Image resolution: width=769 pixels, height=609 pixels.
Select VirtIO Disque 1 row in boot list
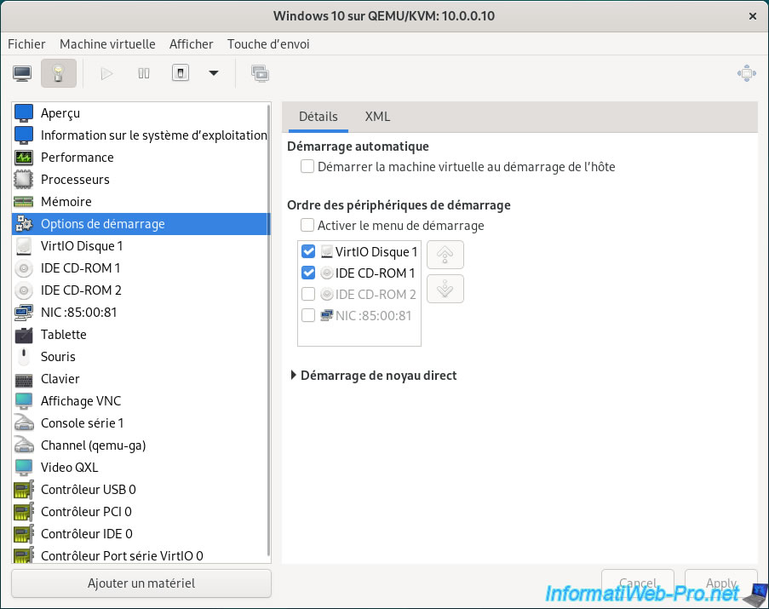point(359,251)
